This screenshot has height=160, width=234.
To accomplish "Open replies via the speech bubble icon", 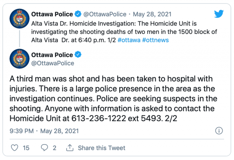I will pos(45,148).
